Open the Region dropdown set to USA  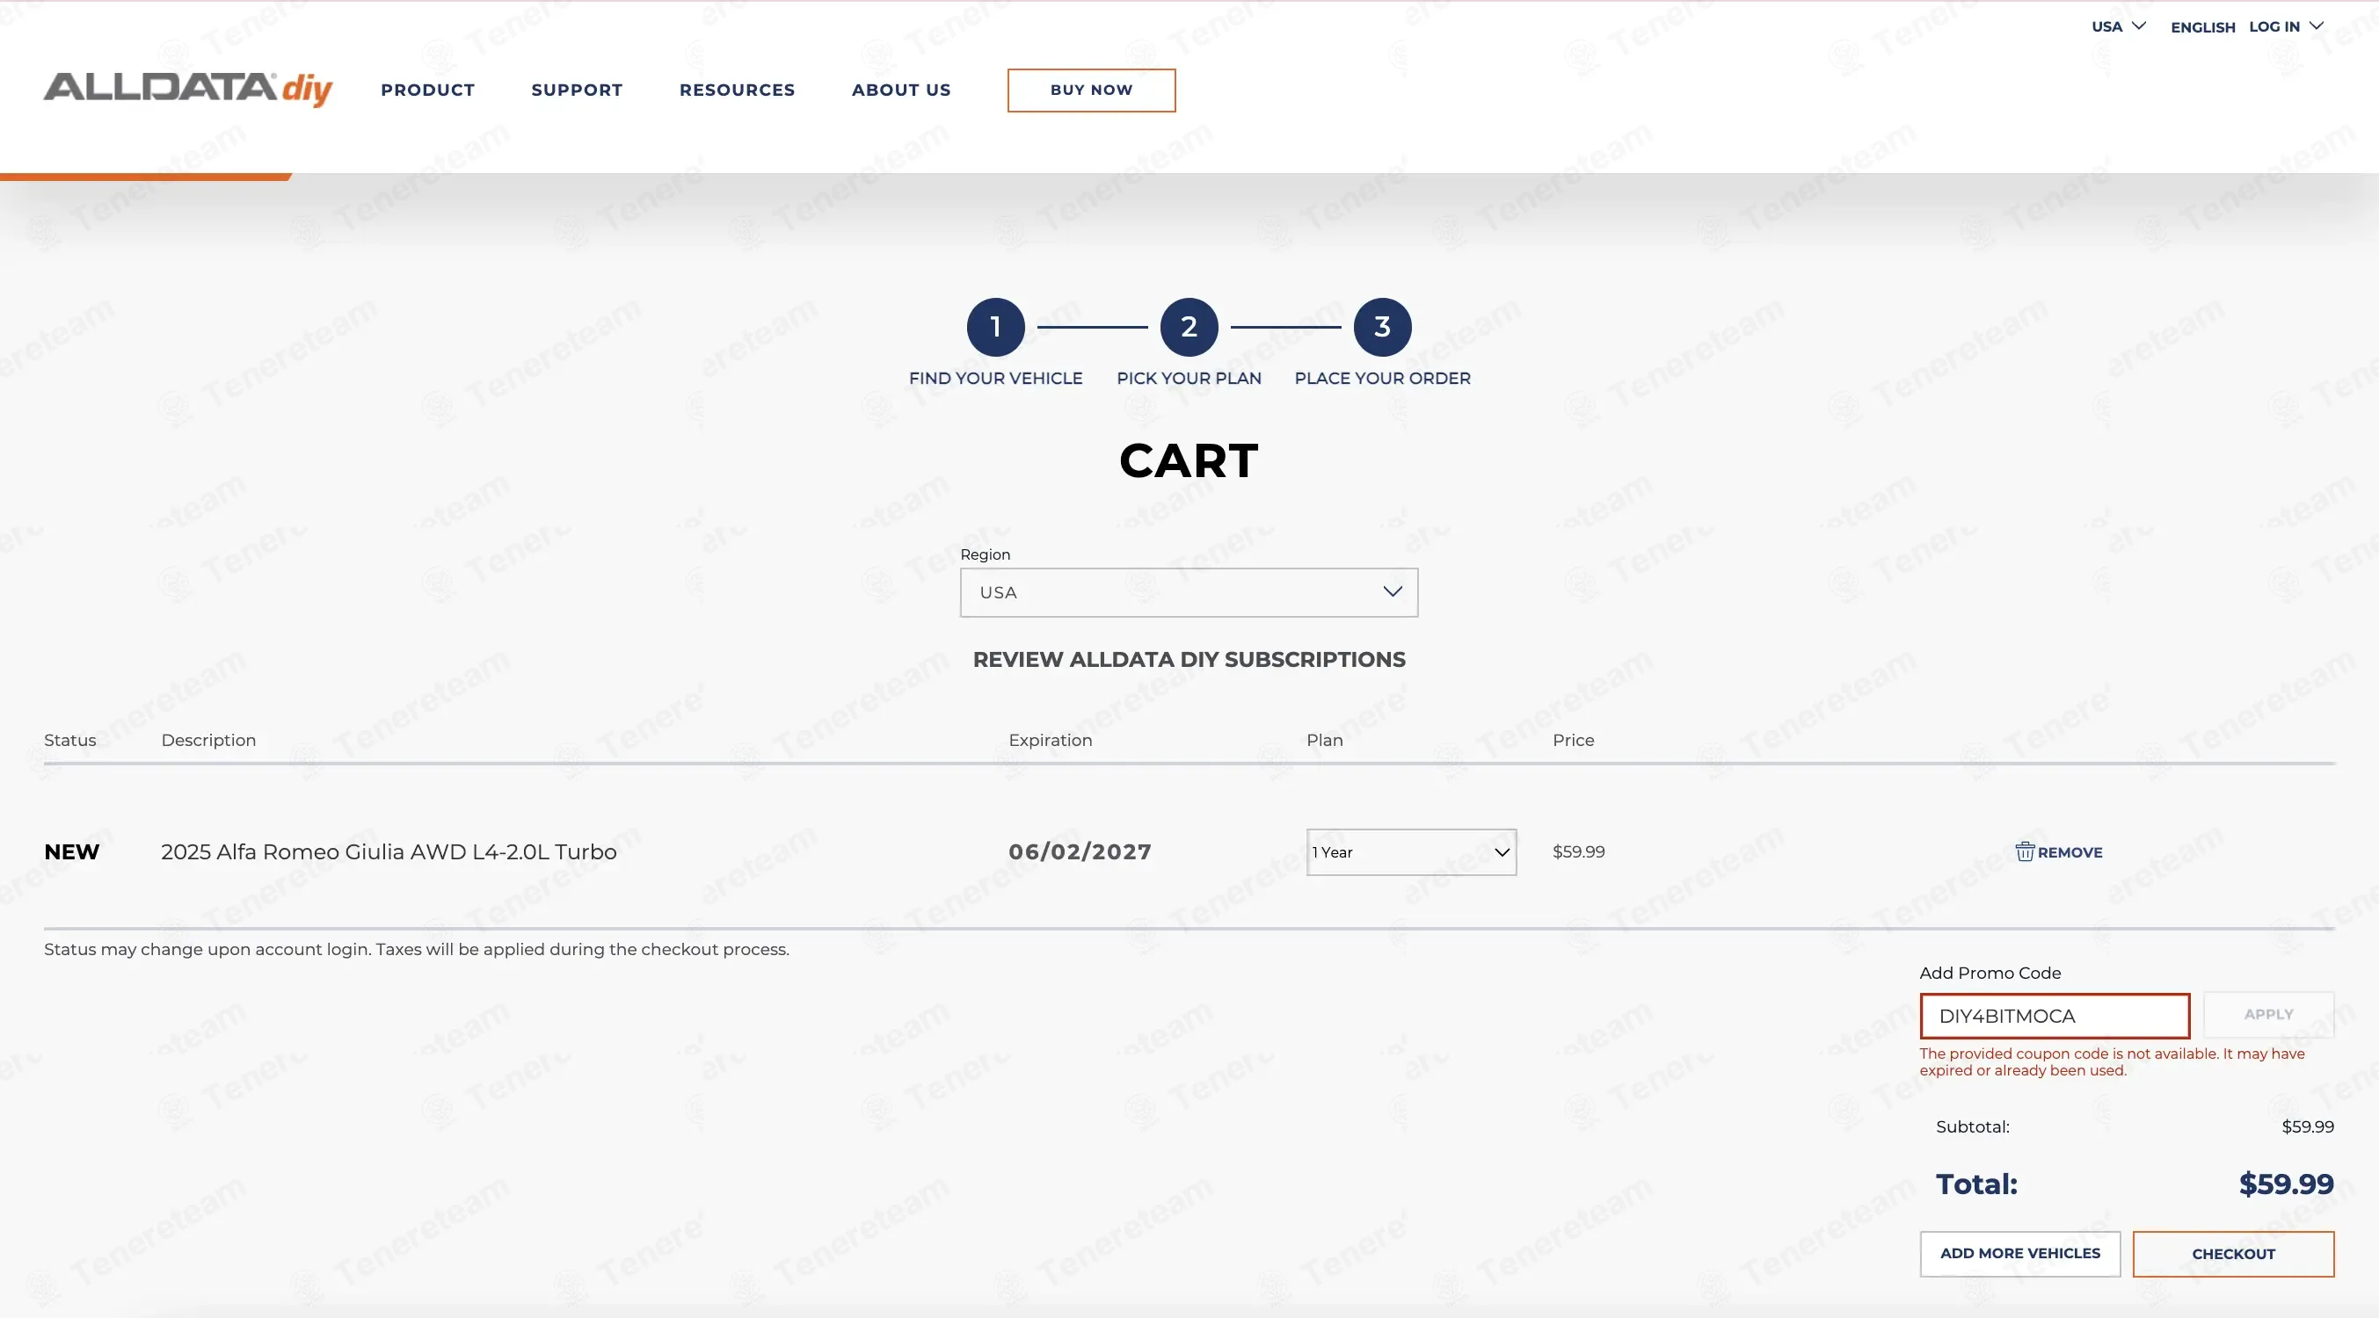point(1189,592)
